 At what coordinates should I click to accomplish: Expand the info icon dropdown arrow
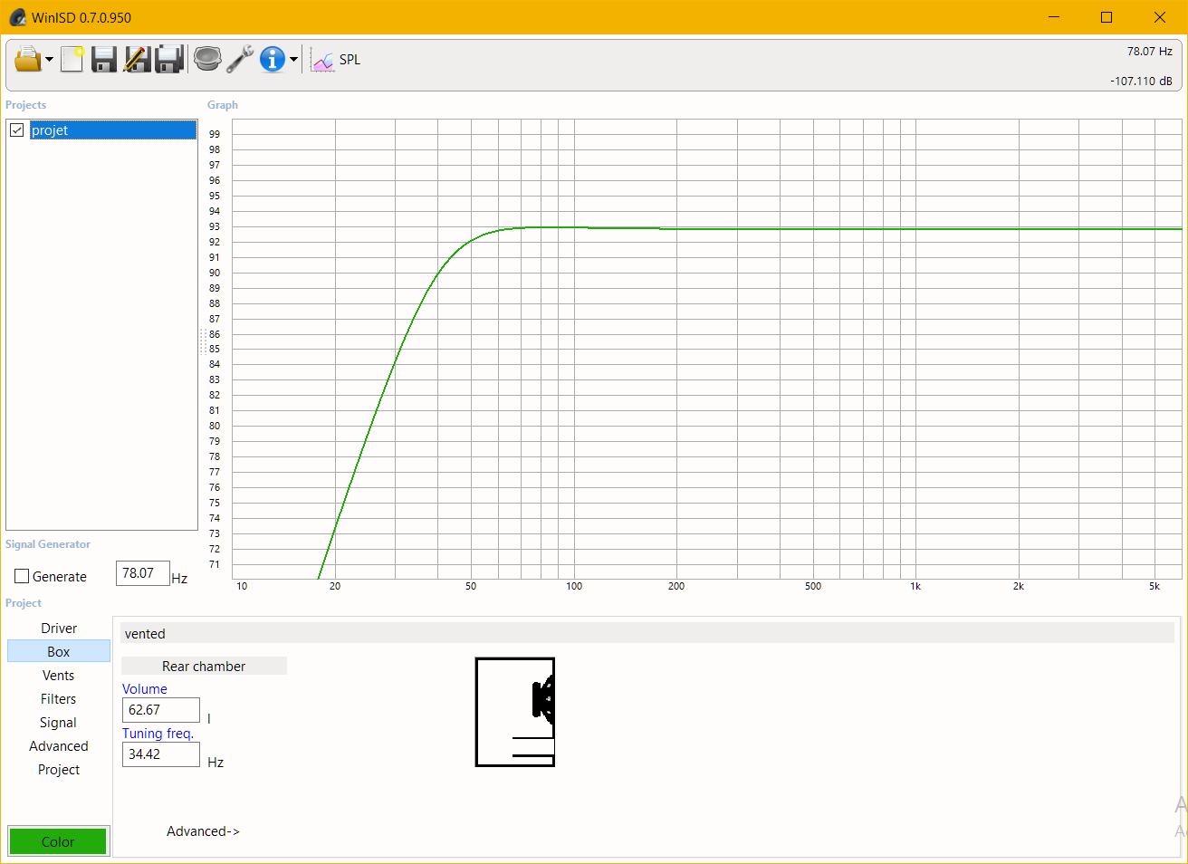(293, 61)
